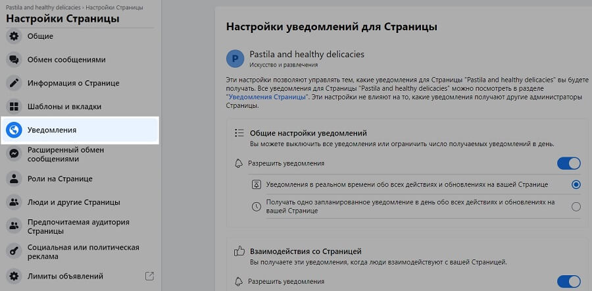The width and height of the screenshot is (592, 291).
Task: Click the grid icon for Шаблоны и вкладки
Action: (14, 107)
